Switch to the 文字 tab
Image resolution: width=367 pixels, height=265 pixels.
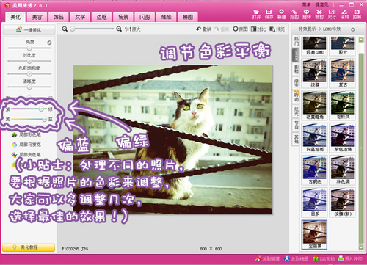click(x=80, y=17)
